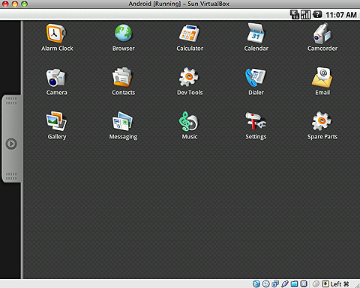
Task: Open the Music app
Action: (x=189, y=126)
